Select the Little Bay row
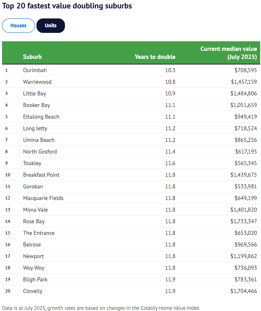This screenshot has width=261, height=311. coord(34,93)
